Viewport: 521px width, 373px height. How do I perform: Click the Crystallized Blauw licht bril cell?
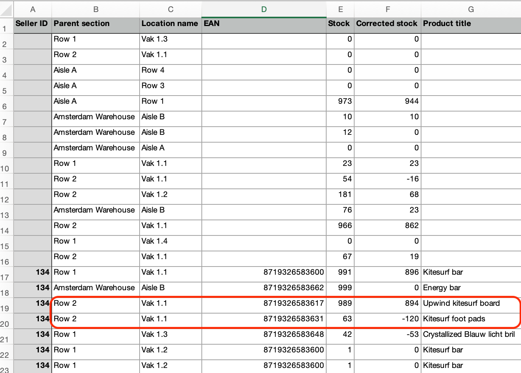click(x=471, y=336)
